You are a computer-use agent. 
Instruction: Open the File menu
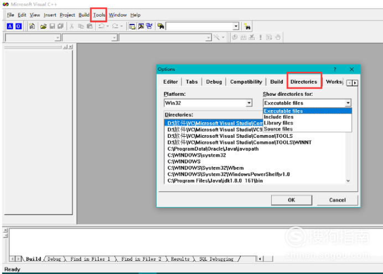(x=11, y=15)
